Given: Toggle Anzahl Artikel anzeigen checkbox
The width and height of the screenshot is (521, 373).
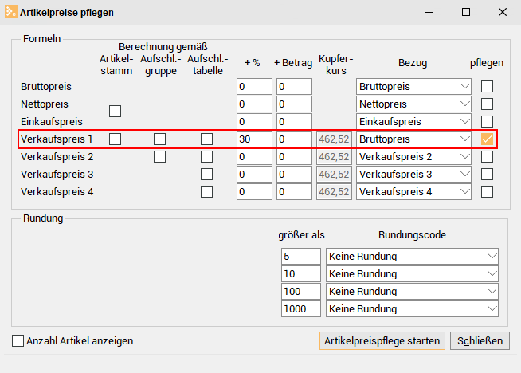Looking at the screenshot, I should [x=18, y=341].
